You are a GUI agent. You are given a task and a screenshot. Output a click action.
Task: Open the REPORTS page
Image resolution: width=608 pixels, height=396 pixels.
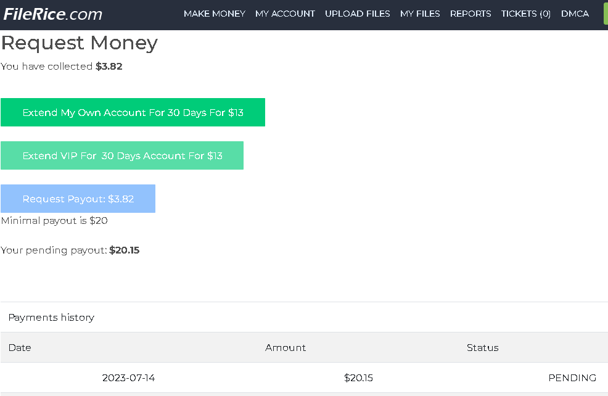(470, 14)
